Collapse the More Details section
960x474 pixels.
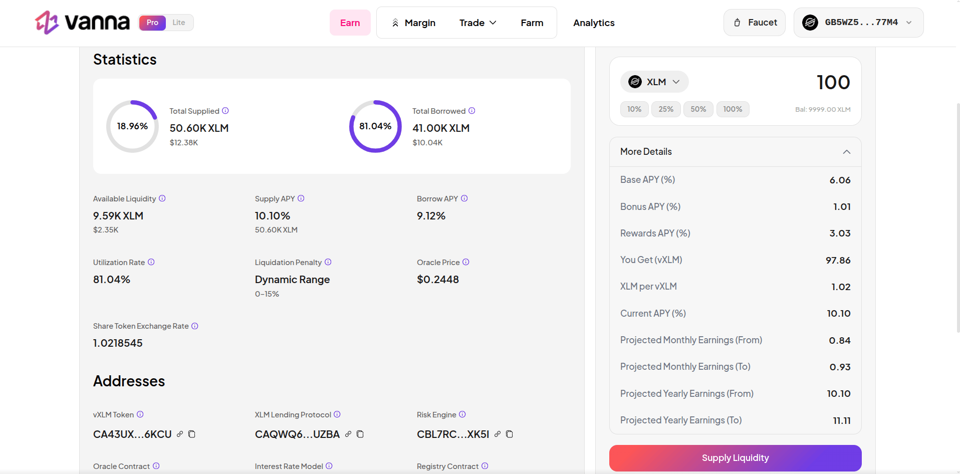click(736, 152)
